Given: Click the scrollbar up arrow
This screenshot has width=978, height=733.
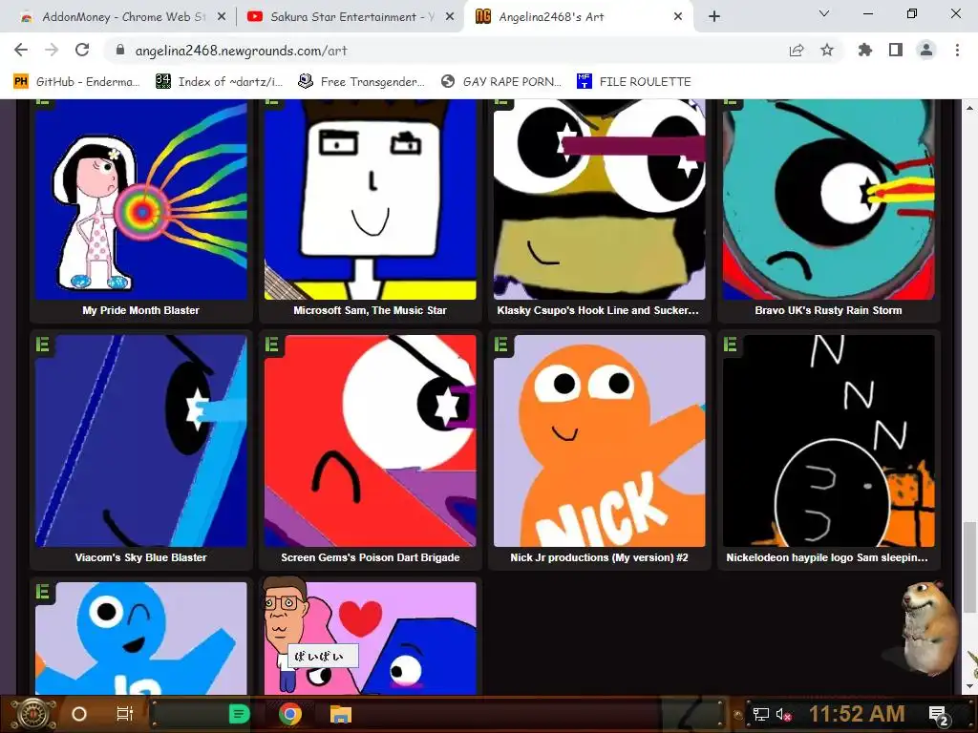Looking at the screenshot, I should [x=969, y=107].
